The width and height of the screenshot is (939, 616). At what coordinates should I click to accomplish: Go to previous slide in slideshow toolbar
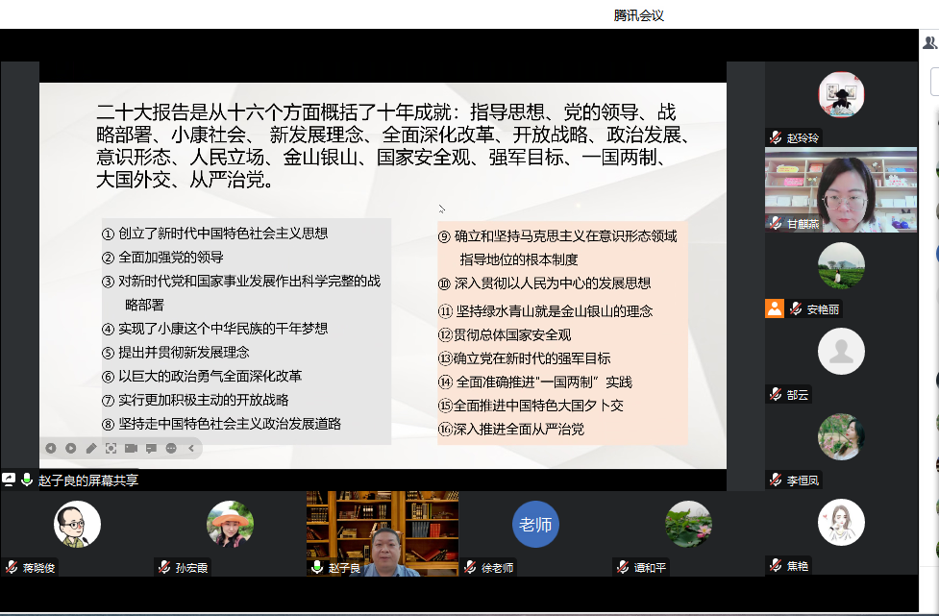[x=50, y=448]
